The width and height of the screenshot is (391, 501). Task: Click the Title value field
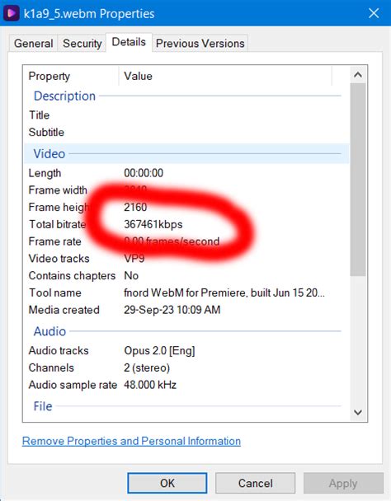click(235, 115)
